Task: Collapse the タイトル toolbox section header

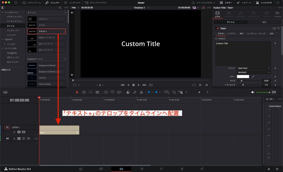Action: (x=46, y=13)
